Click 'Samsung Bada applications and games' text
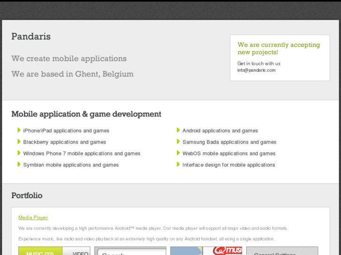This screenshot has width=341, height=255. tap(229, 142)
